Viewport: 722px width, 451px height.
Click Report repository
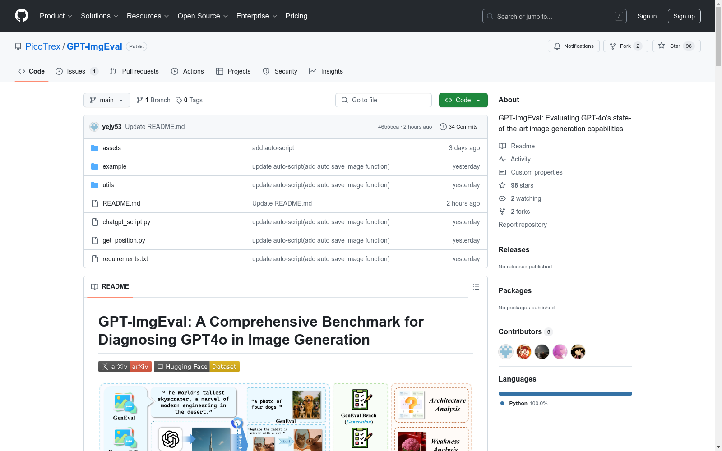523,225
